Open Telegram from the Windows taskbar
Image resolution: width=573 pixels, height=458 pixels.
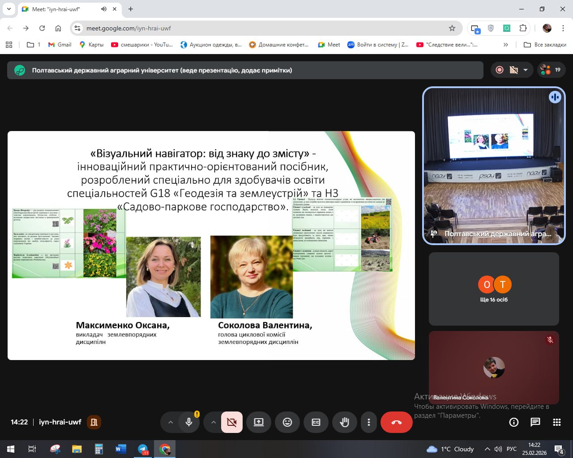point(143,449)
